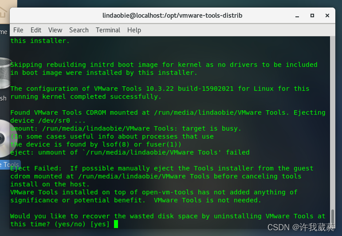342x236 pixels.
Task: Open the Search menu
Action: tap(79, 30)
